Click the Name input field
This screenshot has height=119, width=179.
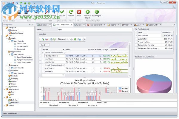(95, 29)
